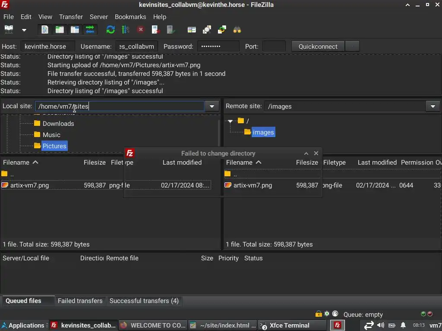Click the encryption lock status icon
442x331 pixels.
click(319, 314)
